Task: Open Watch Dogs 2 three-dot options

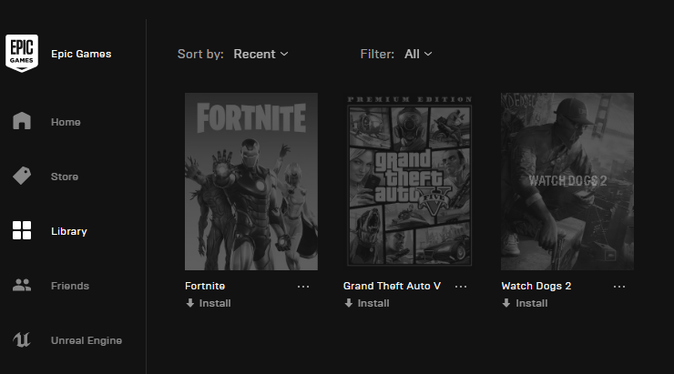Action: (x=619, y=287)
